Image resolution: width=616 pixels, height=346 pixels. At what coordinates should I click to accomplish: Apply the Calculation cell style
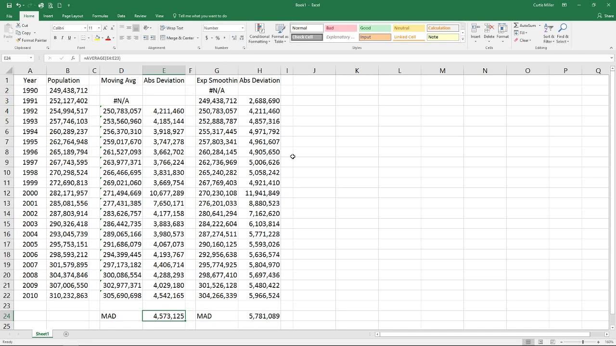click(x=443, y=28)
